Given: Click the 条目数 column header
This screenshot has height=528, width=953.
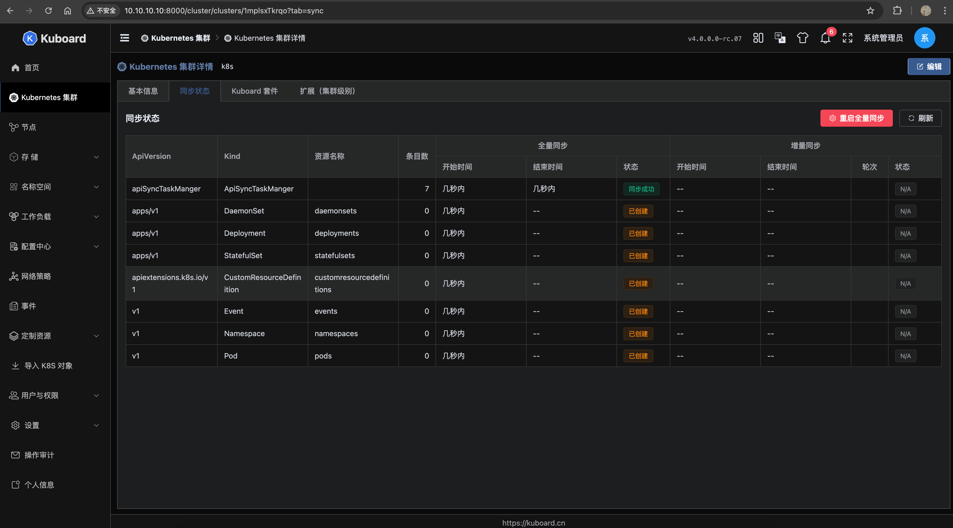Looking at the screenshot, I should click(x=417, y=156).
